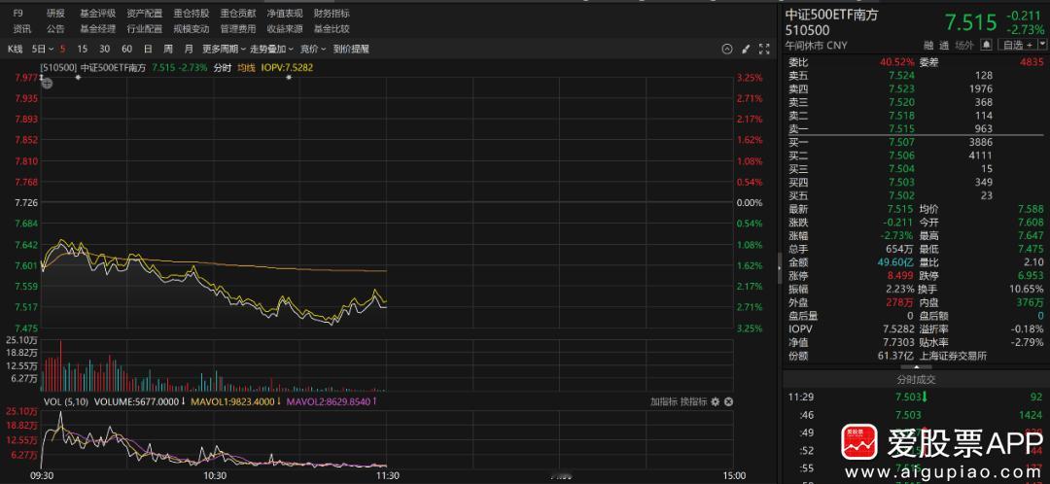Click the IOPV:7.5282 legend label
Image resolution: width=1050 pixels, height=484 pixels.
(x=287, y=67)
